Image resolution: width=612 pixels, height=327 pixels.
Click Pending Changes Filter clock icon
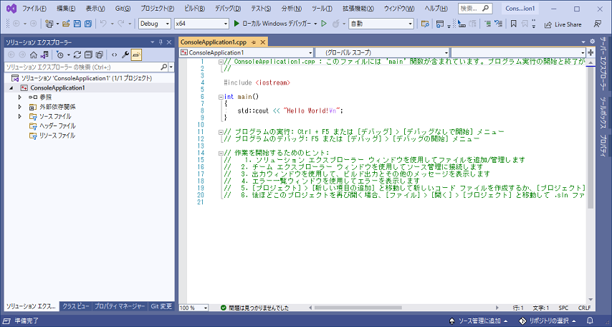point(59,54)
